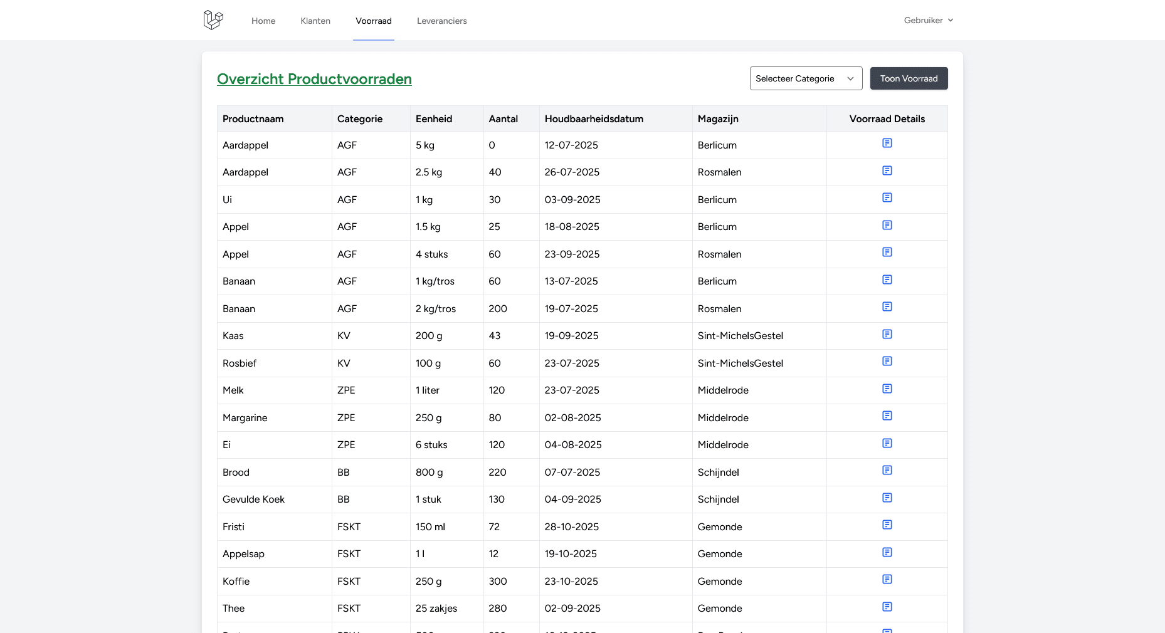Click details icon for Gevulde Koek row
This screenshot has height=633, width=1165.
click(887, 498)
